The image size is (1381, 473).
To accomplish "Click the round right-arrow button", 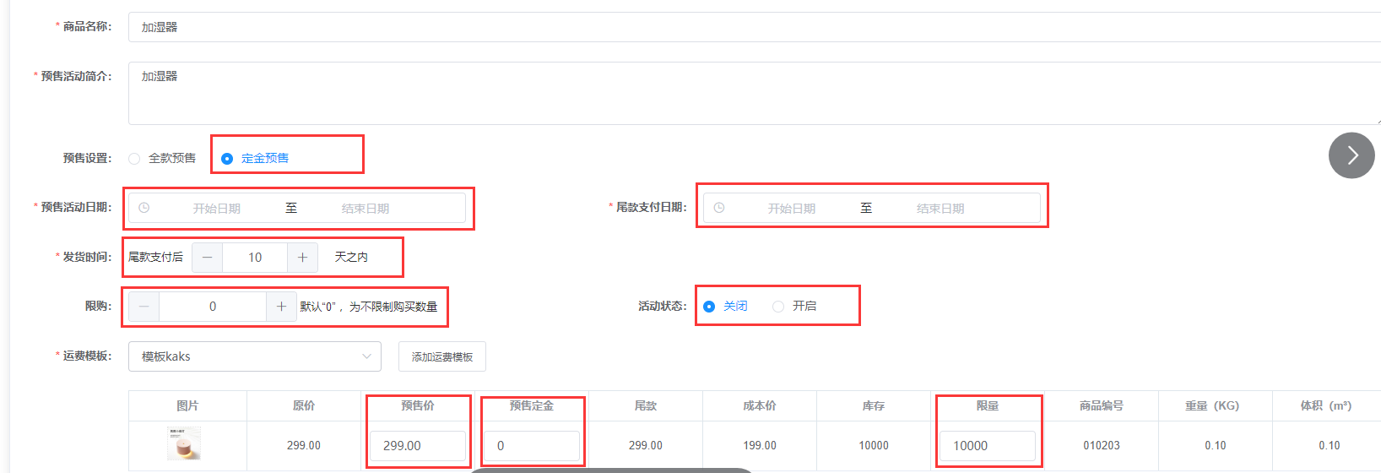I will tap(1351, 155).
